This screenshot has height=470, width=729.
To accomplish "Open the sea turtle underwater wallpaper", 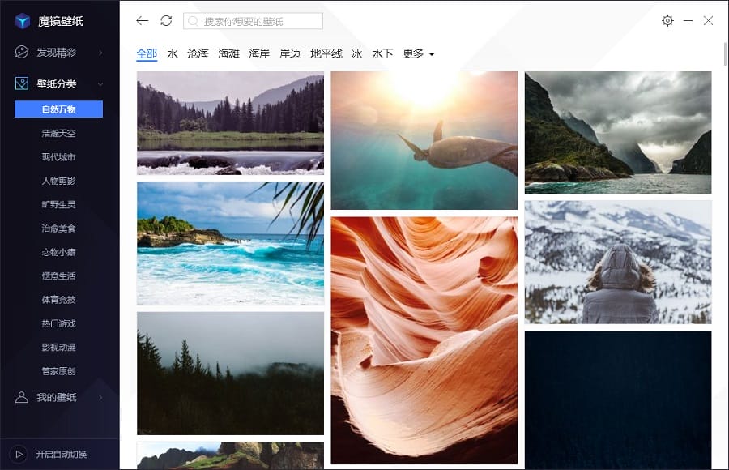I will 424,140.
